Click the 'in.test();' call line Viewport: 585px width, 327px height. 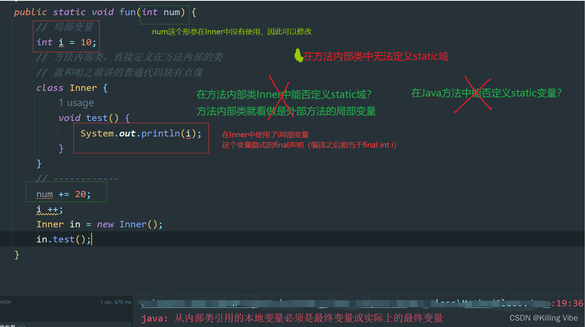click(64, 239)
